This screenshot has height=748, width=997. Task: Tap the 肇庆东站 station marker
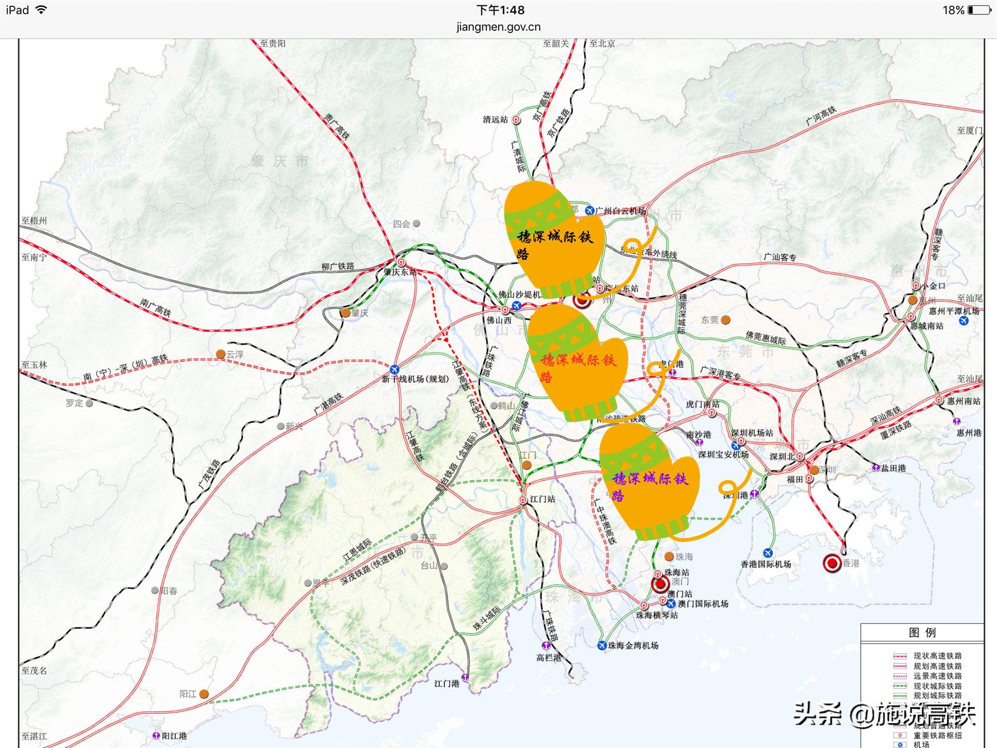click(x=401, y=262)
